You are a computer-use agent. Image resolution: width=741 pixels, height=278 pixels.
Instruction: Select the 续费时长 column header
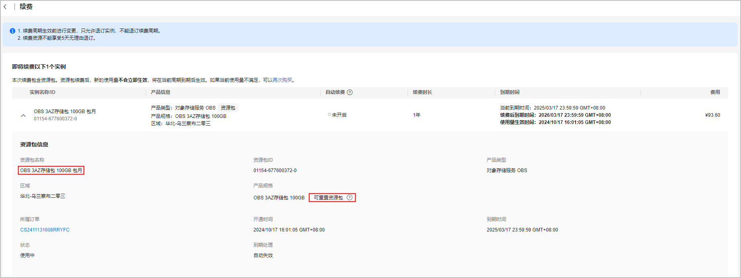click(x=422, y=92)
